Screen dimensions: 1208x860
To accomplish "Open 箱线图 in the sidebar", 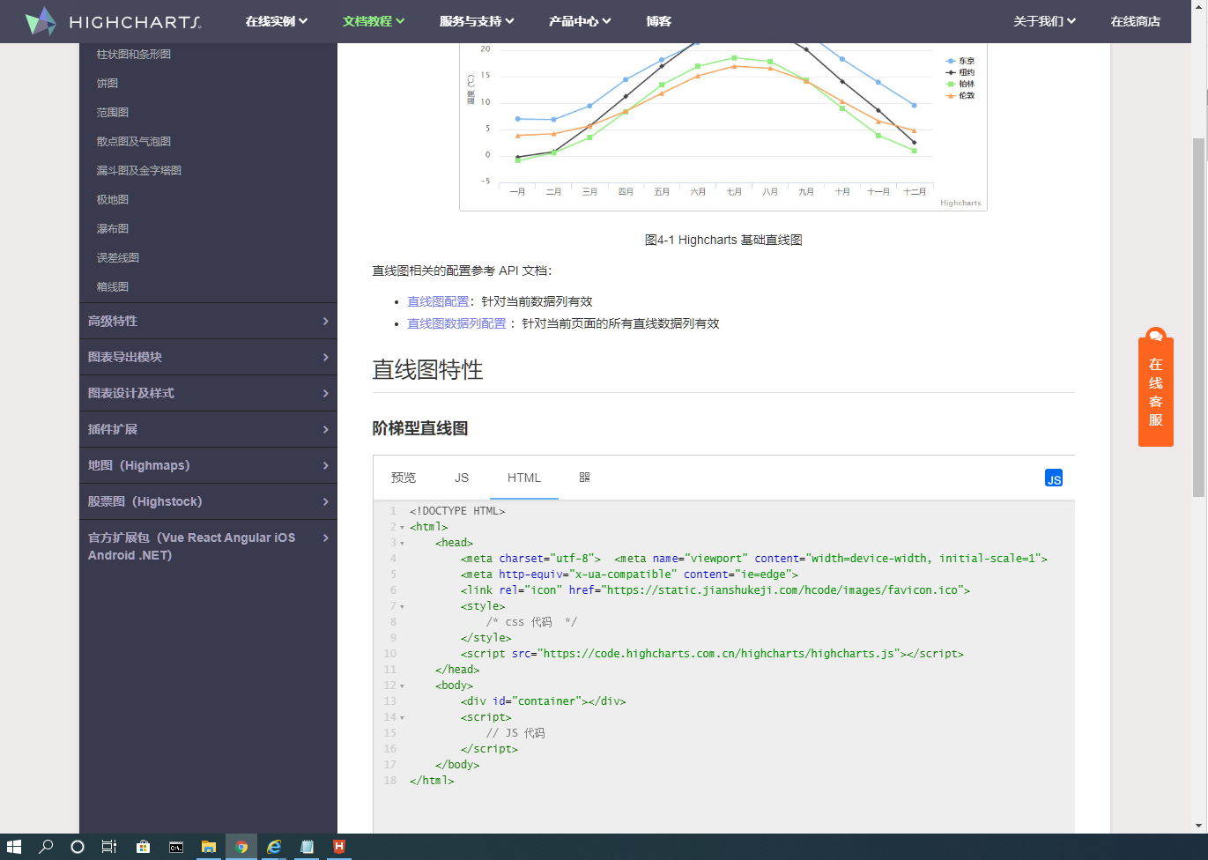I will pyautogui.click(x=113, y=286).
